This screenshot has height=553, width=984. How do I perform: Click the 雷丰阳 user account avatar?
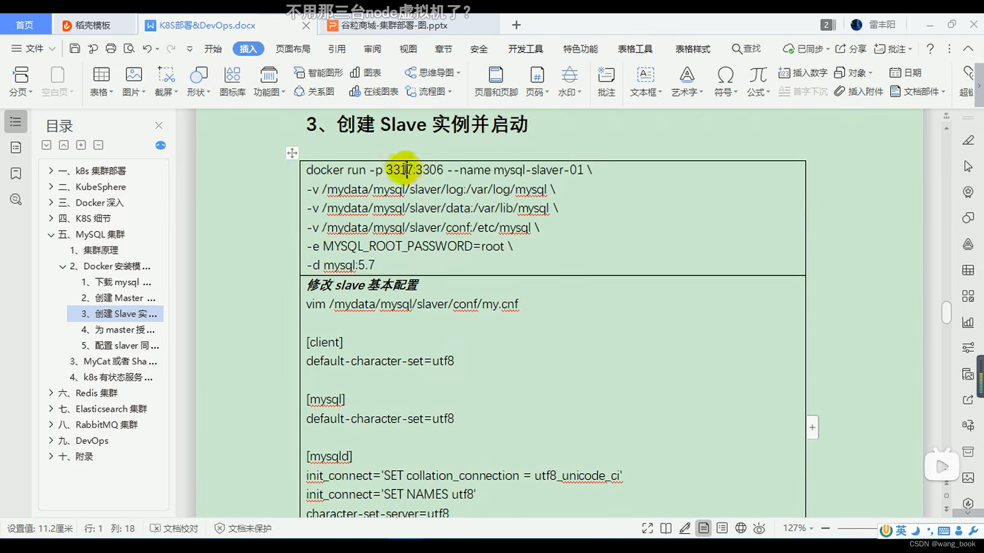pyautogui.click(x=856, y=25)
